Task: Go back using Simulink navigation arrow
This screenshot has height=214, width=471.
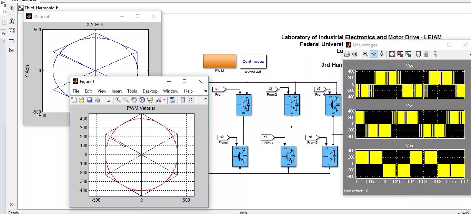Action: (12, 8)
